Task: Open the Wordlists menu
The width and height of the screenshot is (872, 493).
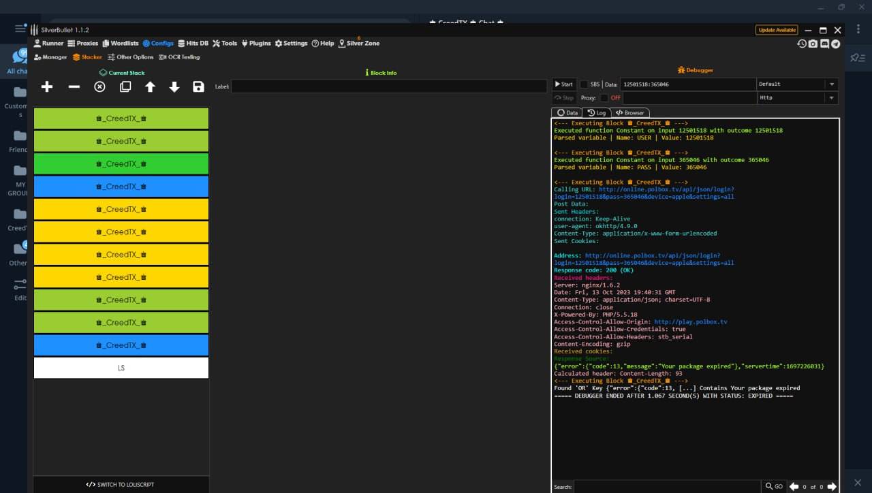Action: pyautogui.click(x=121, y=43)
